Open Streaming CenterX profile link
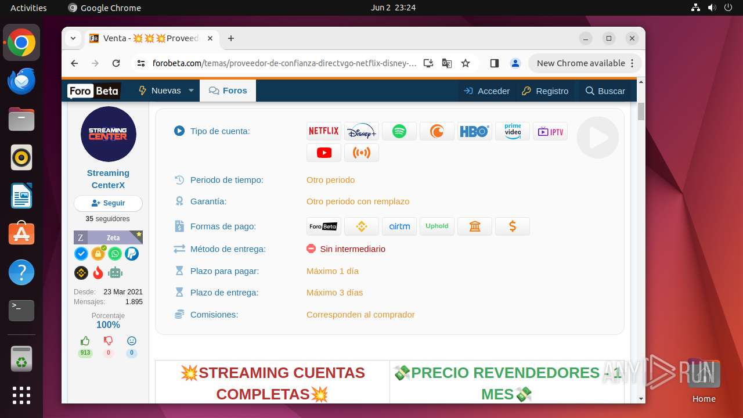 [x=108, y=179]
